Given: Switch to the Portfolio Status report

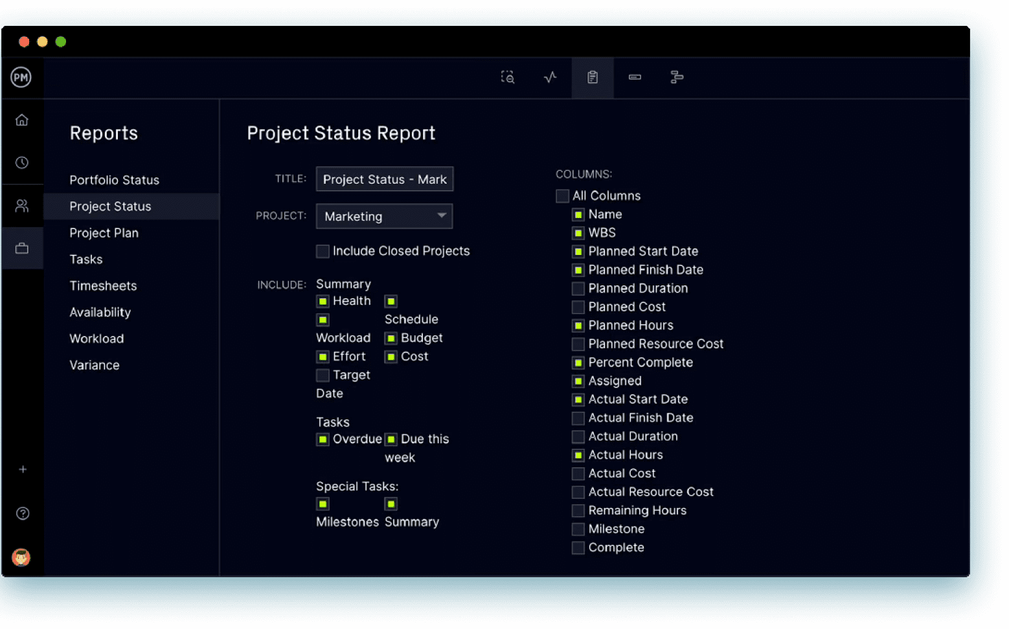Looking at the screenshot, I should tap(114, 180).
